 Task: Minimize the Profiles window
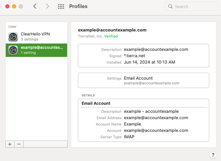(14, 6)
